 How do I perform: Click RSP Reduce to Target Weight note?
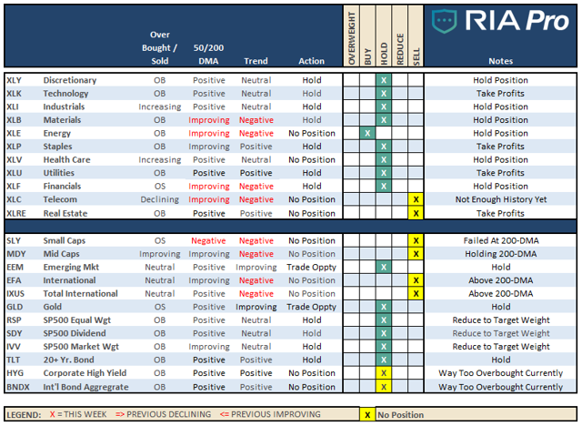click(x=501, y=320)
